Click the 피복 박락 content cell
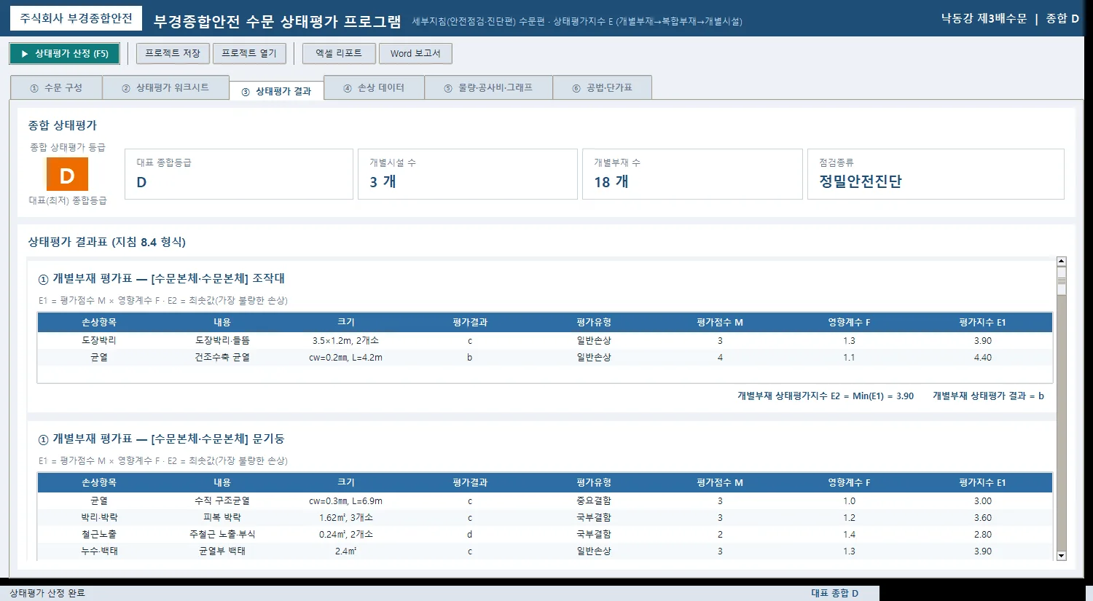 (222, 517)
